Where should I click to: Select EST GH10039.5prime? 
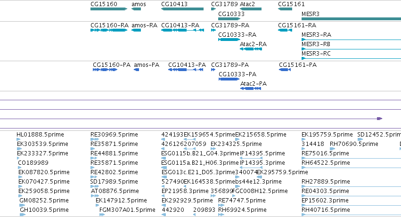44,210
